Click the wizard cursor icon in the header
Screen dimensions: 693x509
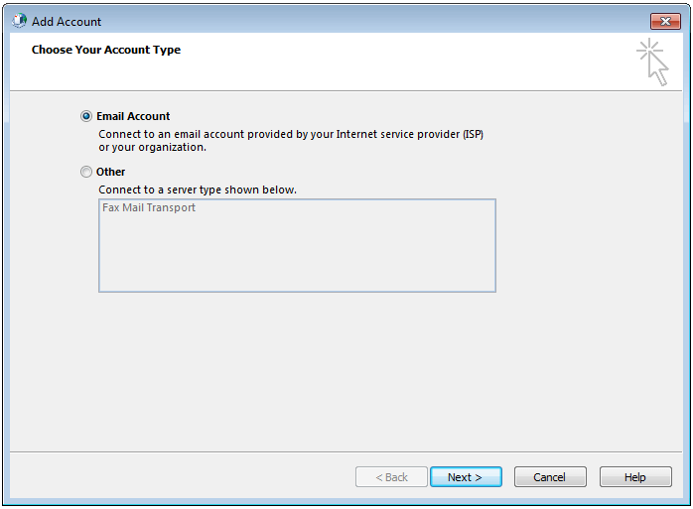[x=652, y=62]
